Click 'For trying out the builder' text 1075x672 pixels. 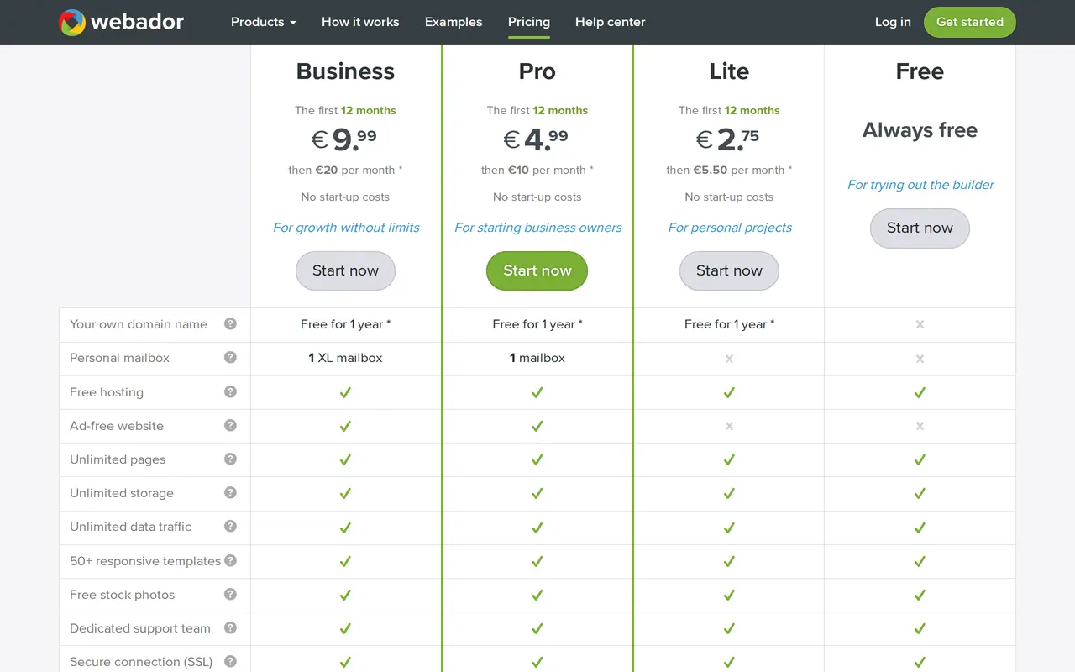pos(920,185)
